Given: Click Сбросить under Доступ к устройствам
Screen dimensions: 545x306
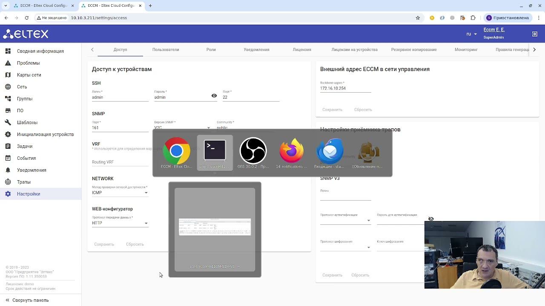Looking at the screenshot, I should (x=135, y=244).
